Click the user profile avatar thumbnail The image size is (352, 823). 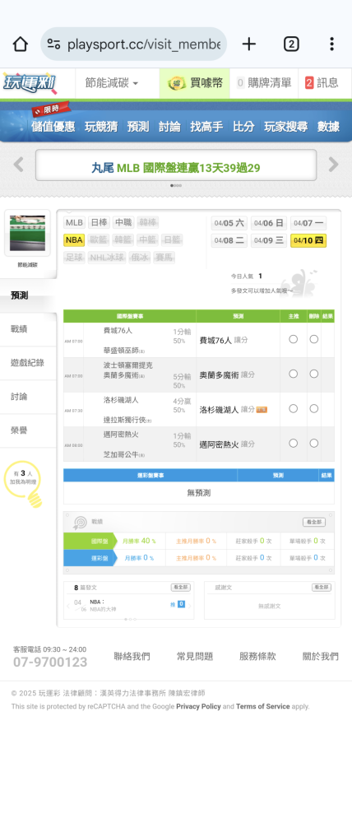28,233
